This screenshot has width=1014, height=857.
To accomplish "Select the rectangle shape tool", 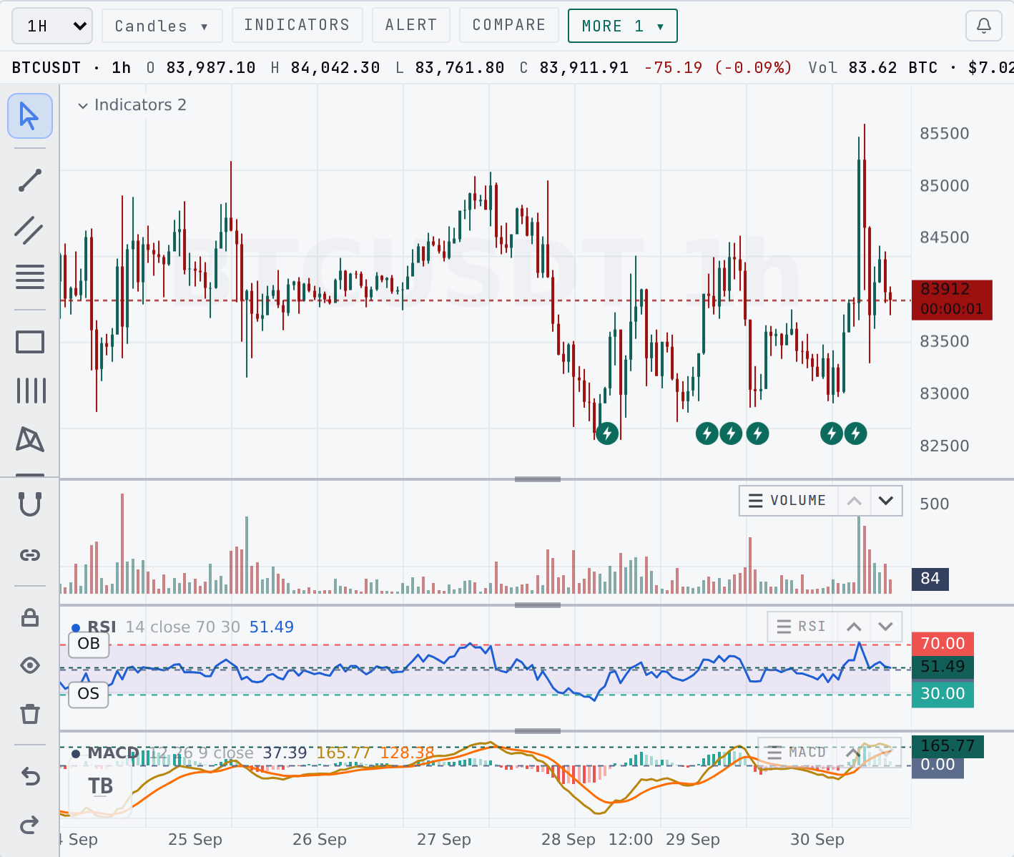I will [x=30, y=342].
